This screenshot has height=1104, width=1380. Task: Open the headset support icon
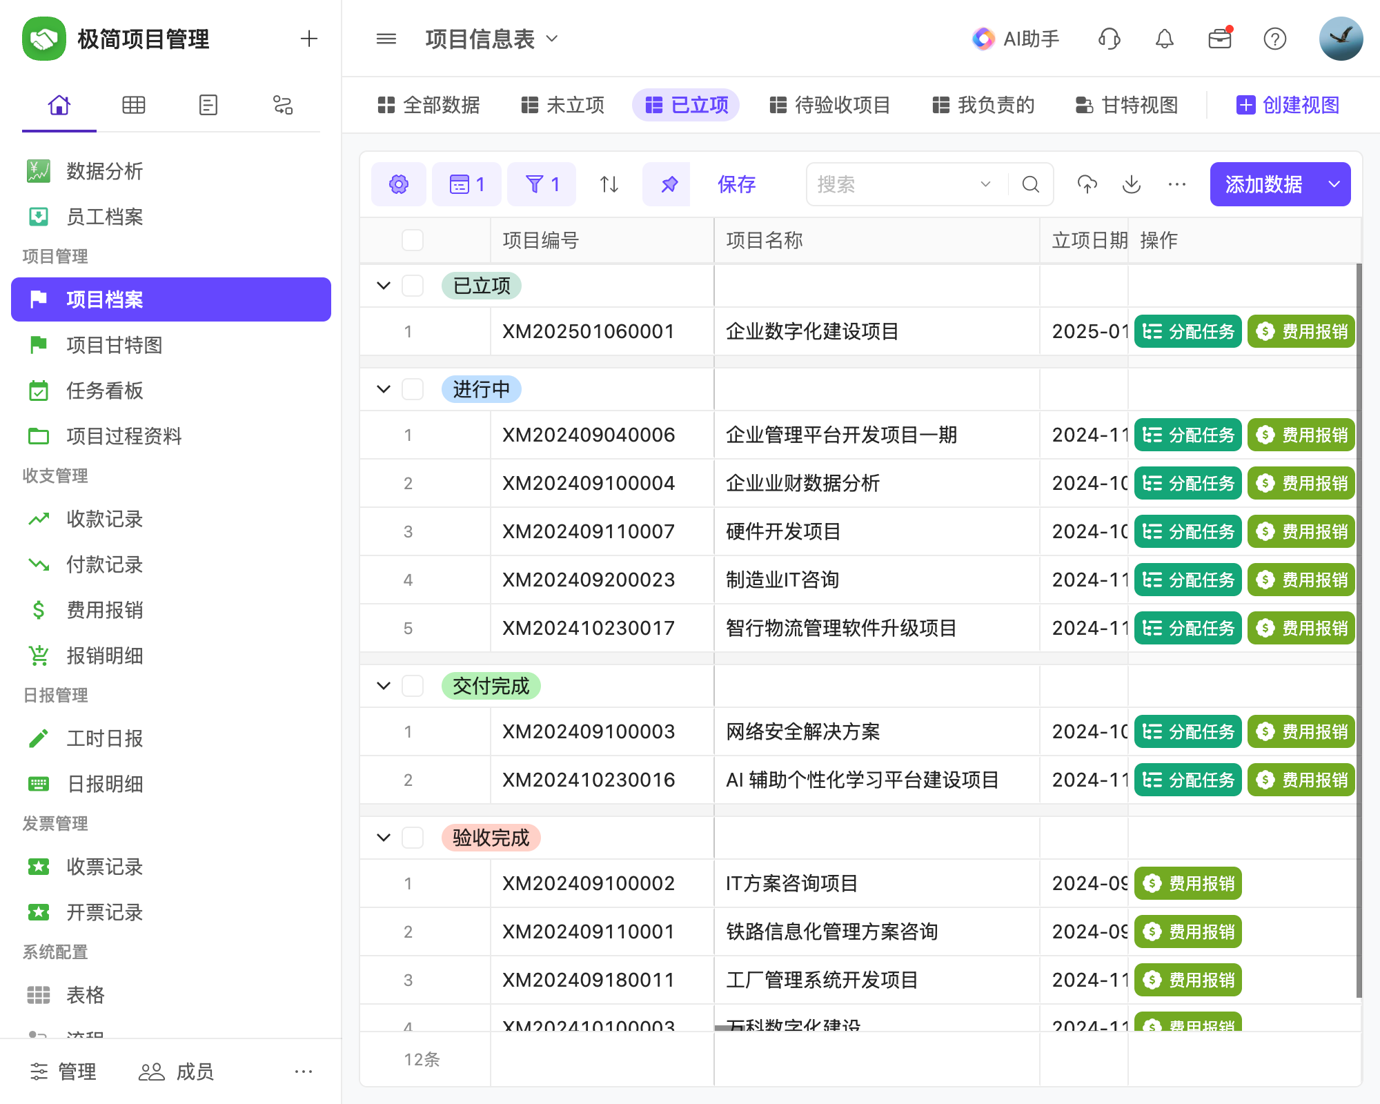point(1109,39)
